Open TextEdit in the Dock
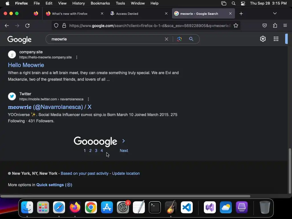 tap(139, 207)
